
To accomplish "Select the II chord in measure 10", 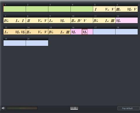I will [x=73, y=21].
